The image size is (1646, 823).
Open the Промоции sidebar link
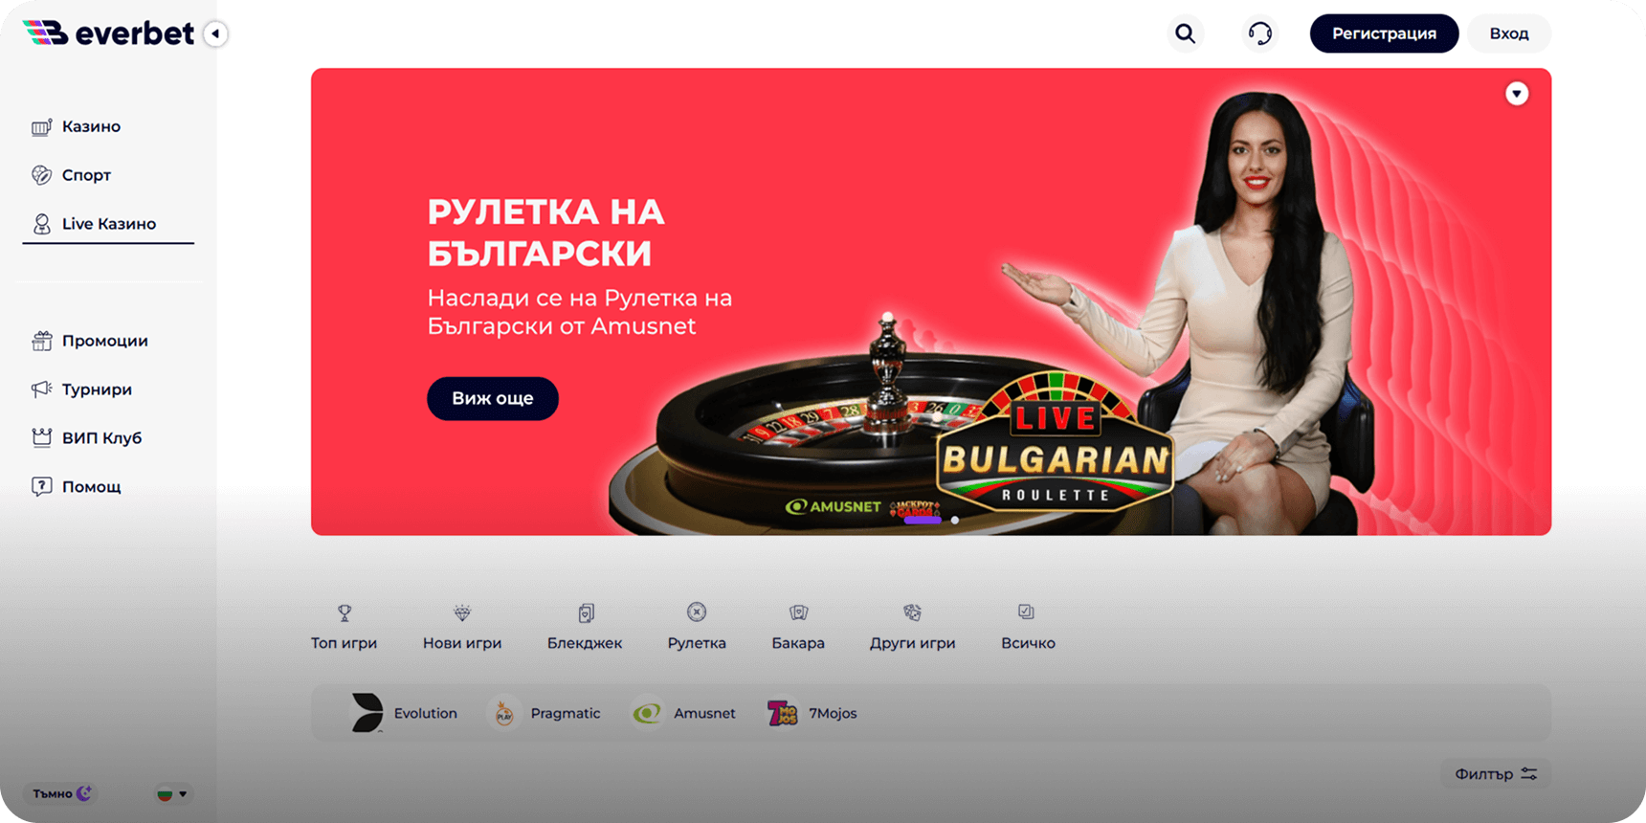tap(90, 341)
